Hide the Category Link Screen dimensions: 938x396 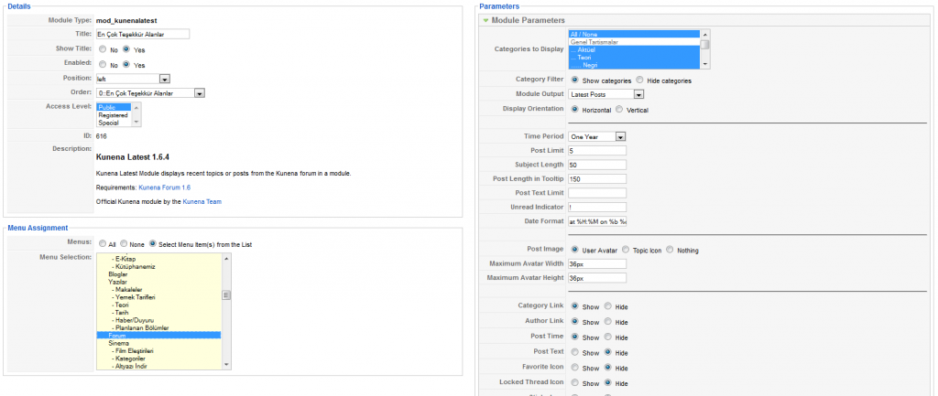608,306
